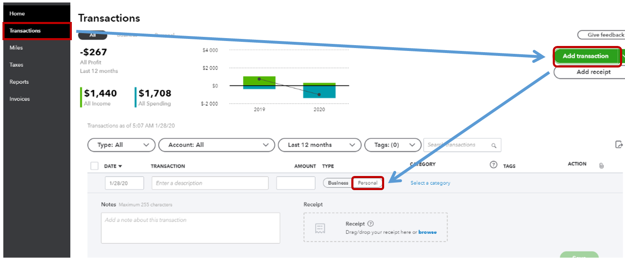Click the receipt help question mark icon

pos(370,224)
